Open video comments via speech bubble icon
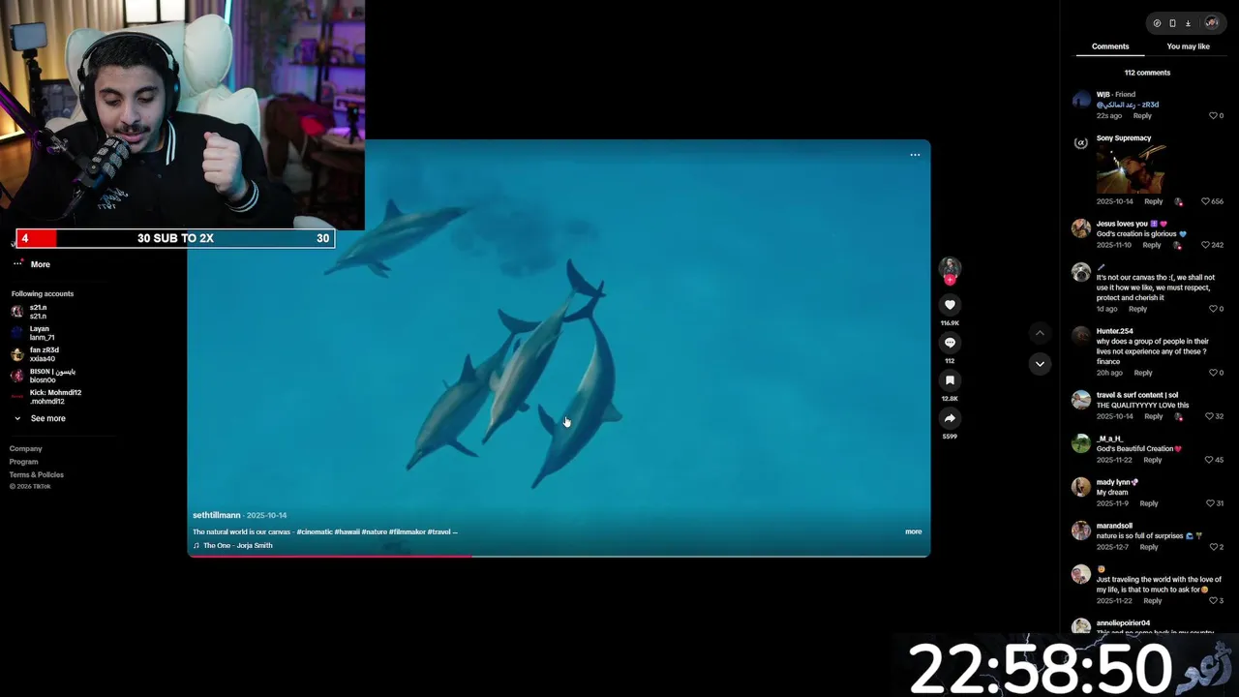 coord(950,343)
